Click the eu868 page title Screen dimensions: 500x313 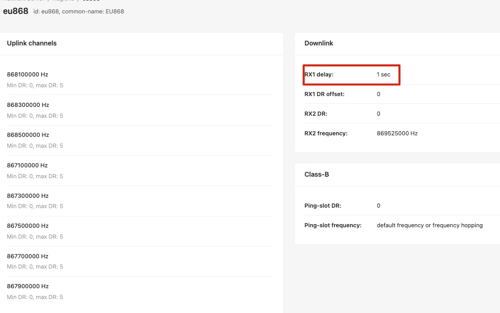16,11
